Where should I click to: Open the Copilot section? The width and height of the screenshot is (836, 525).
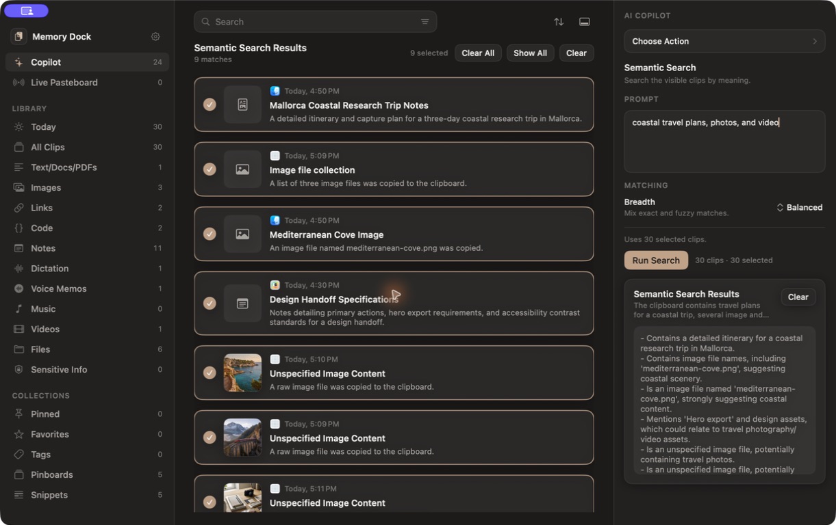pos(87,62)
